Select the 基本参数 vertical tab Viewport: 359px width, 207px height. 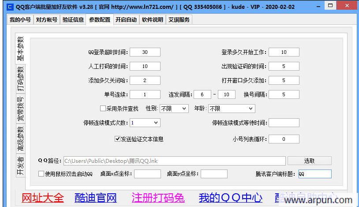tap(20, 49)
